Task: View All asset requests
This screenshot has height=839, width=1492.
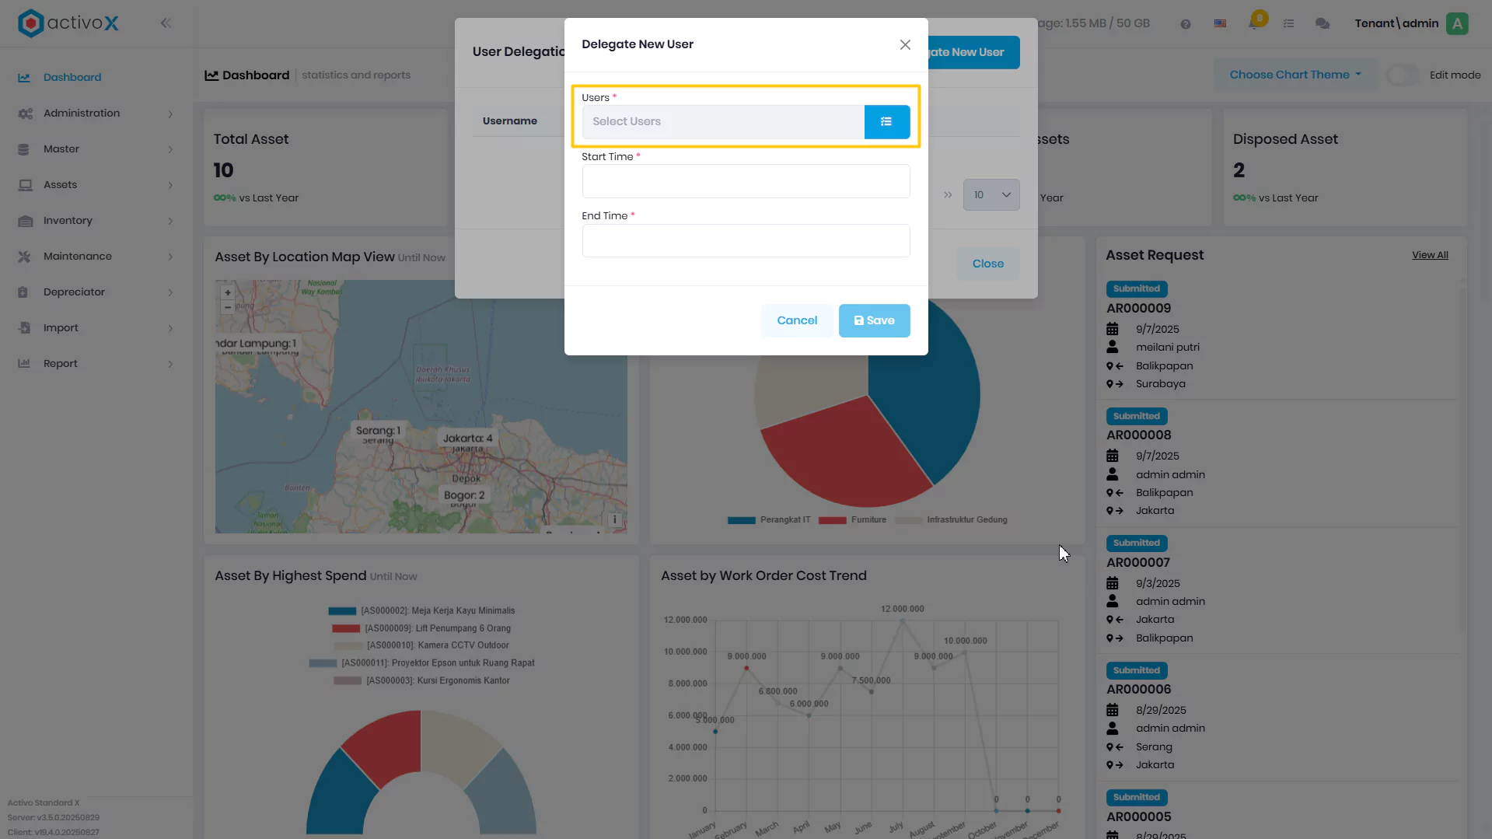Action: point(1430,255)
